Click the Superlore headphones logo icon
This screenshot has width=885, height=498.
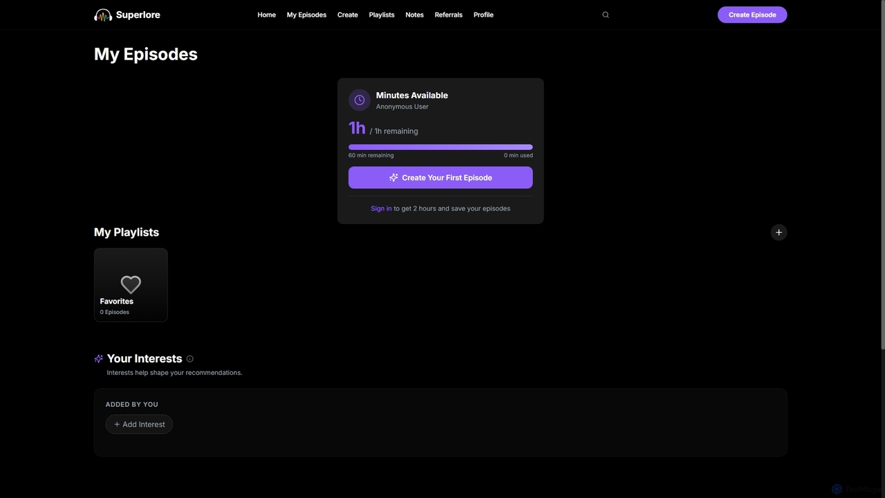click(103, 15)
